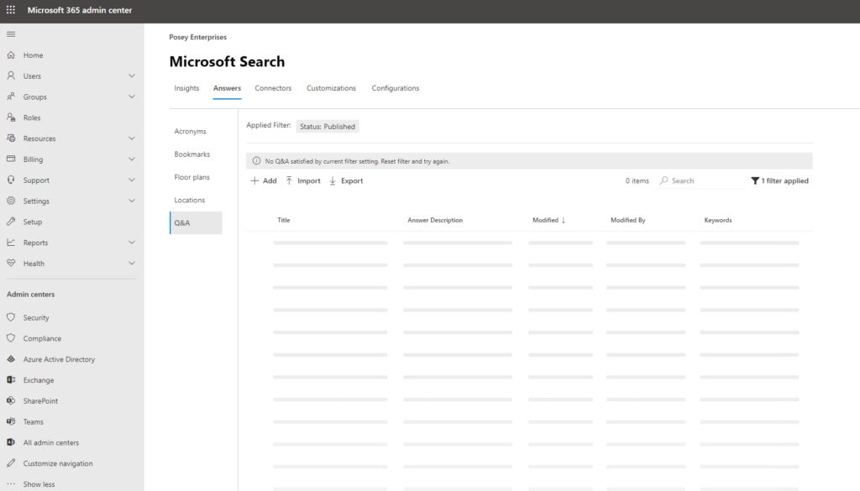Screen dimensions: 860x491
Task: Click the Azure Active Directory label
Action: [x=60, y=359]
